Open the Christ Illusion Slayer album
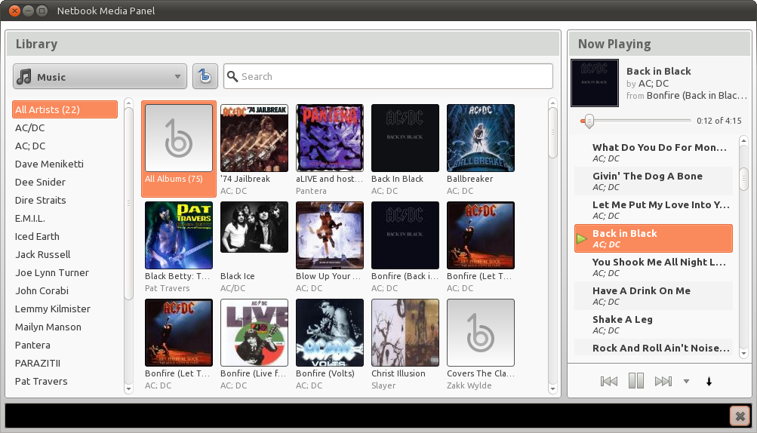Viewport: 757px width, 433px height. 405,333
